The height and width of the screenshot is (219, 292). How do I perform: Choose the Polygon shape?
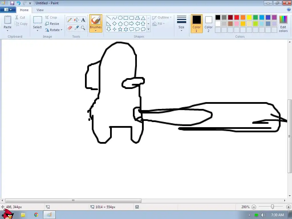tap(137, 18)
